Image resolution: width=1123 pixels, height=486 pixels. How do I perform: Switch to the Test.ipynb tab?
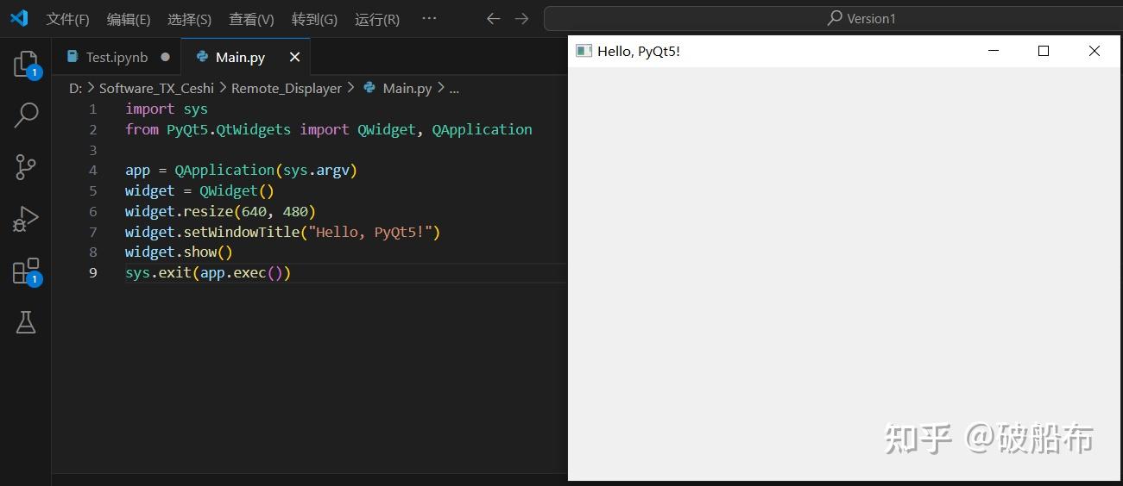point(117,57)
